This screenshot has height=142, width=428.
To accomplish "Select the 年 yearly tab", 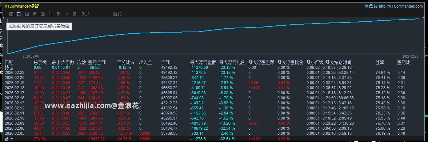I will (x=51, y=14).
